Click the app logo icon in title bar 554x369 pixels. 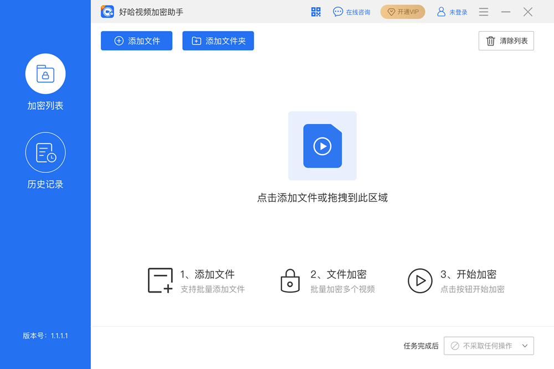click(107, 12)
